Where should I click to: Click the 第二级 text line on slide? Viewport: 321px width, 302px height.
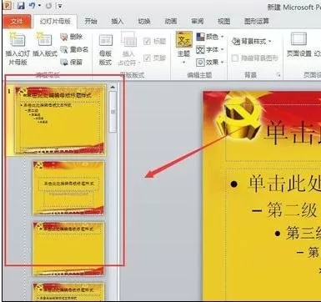coord(292,210)
